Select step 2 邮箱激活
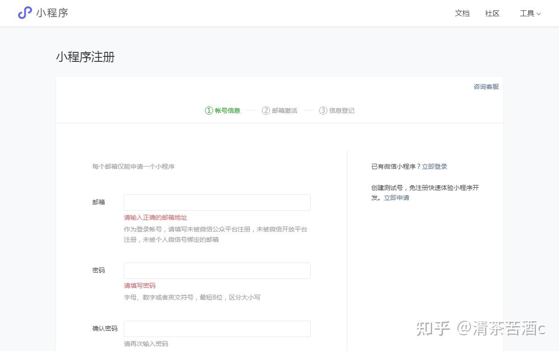 point(279,111)
